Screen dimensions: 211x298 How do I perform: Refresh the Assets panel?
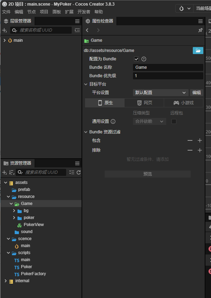click(79, 172)
